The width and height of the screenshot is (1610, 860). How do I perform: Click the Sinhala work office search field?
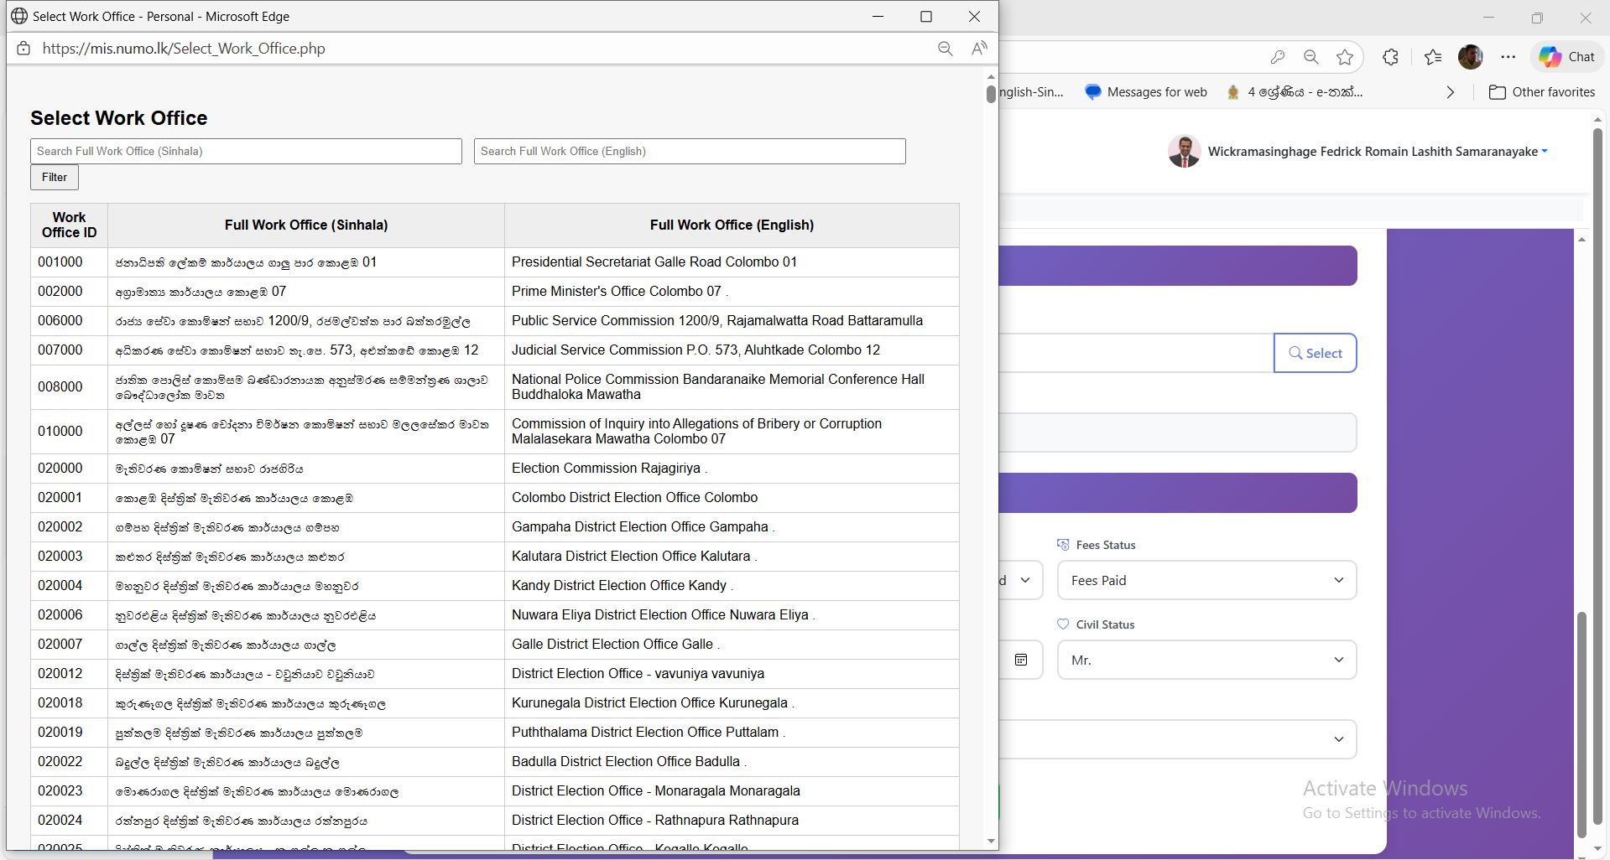point(246,151)
